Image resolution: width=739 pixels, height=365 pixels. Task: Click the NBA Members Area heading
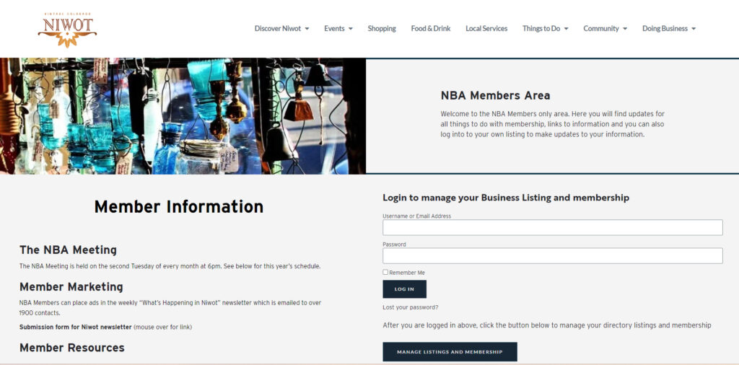click(x=495, y=96)
